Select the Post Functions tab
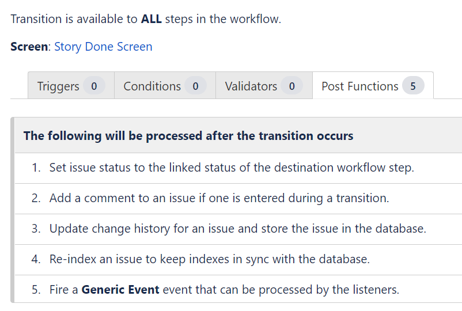 point(373,86)
